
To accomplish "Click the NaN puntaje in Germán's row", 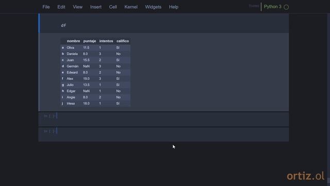I will [x=86, y=66].
